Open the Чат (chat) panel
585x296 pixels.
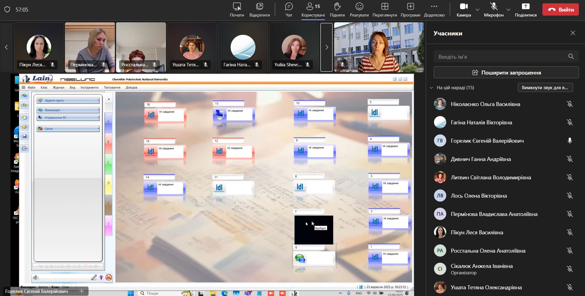289,7
